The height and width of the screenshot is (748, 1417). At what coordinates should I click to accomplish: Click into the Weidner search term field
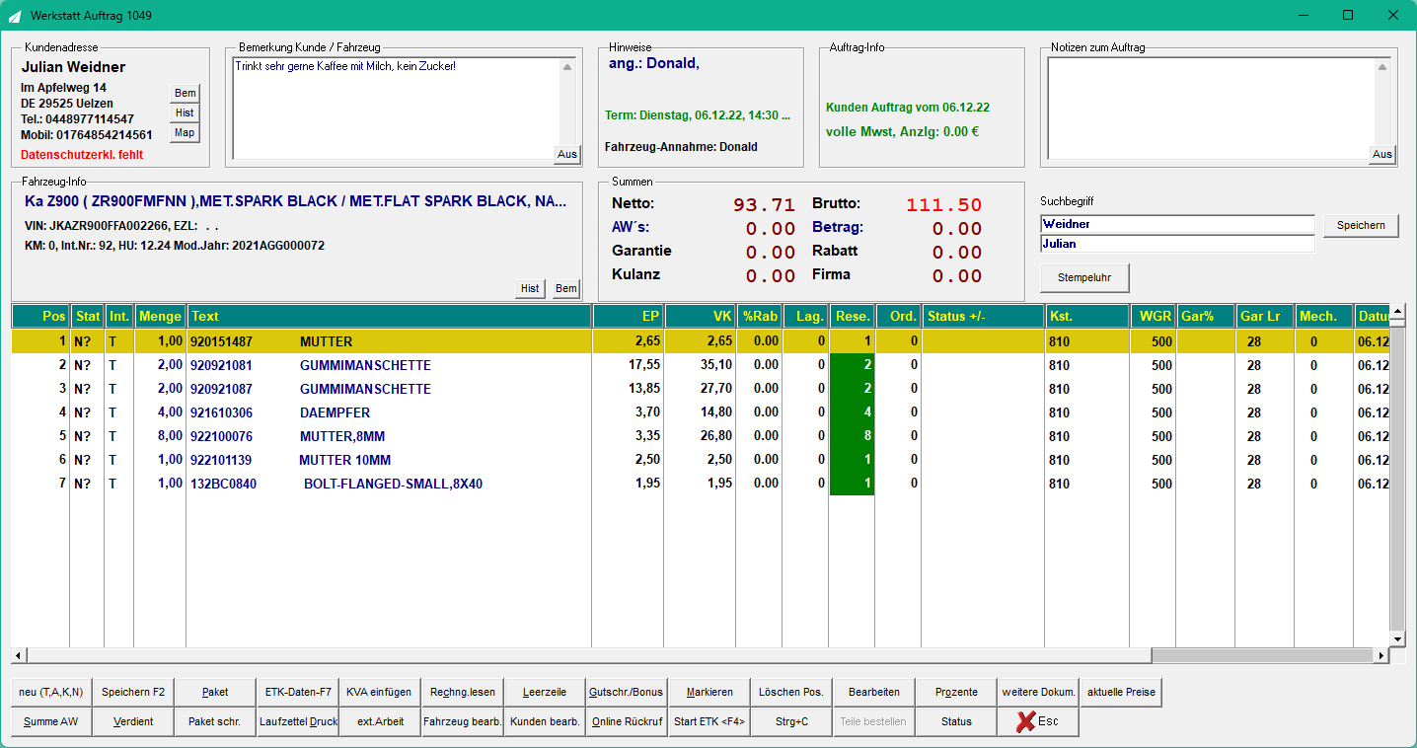click(1177, 224)
